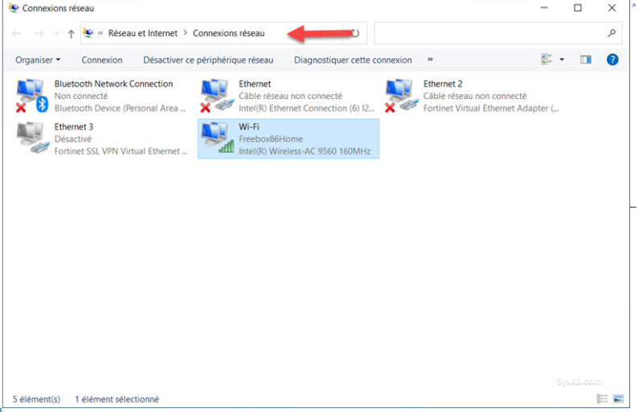
Task: Toggle the preview pane display
Action: coord(585,60)
